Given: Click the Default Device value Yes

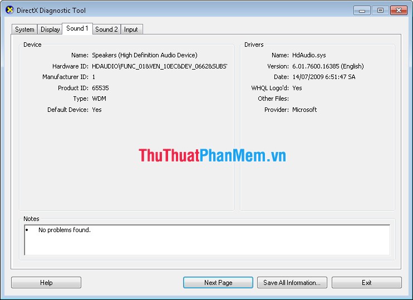Looking at the screenshot, I should coord(97,110).
